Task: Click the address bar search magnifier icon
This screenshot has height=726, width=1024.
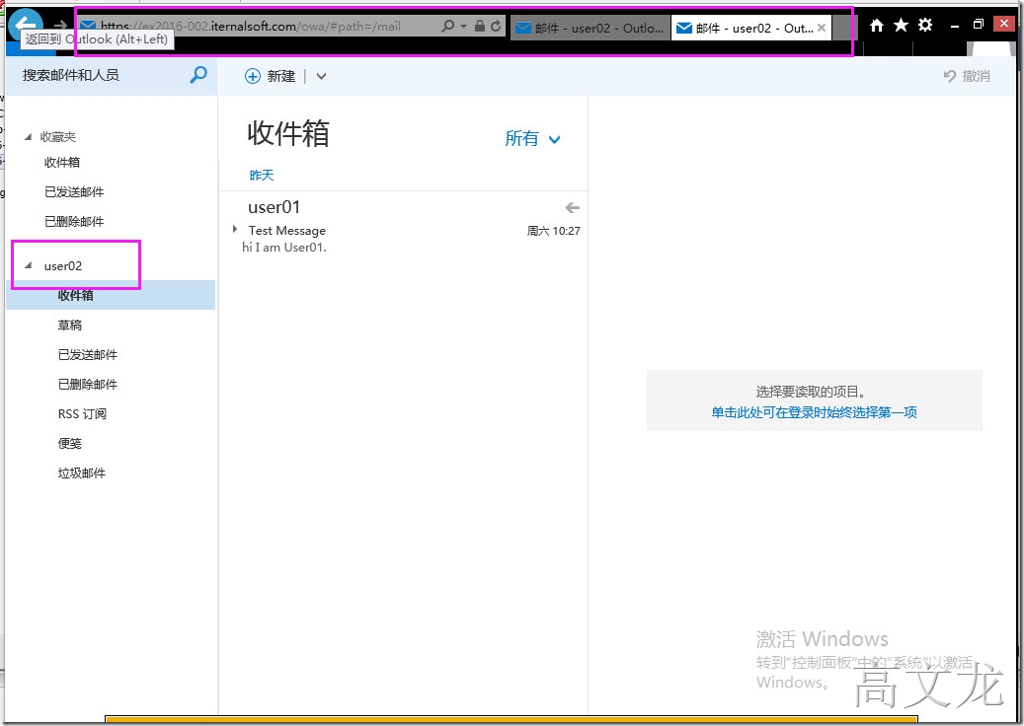Action: point(448,26)
